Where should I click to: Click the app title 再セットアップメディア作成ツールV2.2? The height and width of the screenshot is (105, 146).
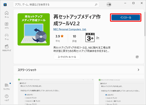tap(77, 20)
